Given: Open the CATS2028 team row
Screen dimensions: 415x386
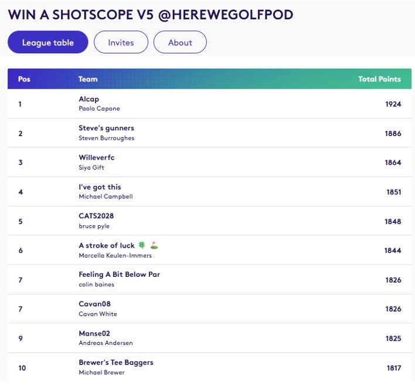Looking at the screenshot, I should pyautogui.click(x=96, y=216).
